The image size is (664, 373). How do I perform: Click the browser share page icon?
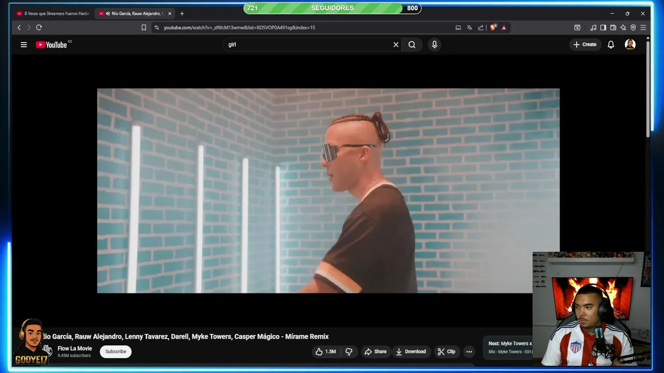[x=481, y=27]
